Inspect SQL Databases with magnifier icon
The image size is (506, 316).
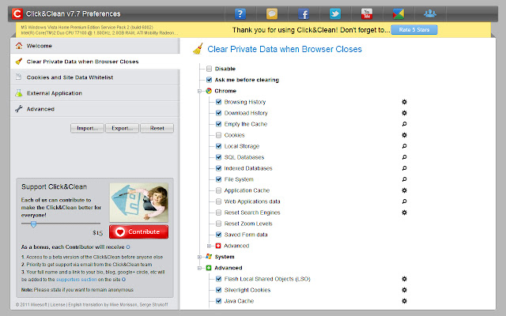(x=404, y=157)
